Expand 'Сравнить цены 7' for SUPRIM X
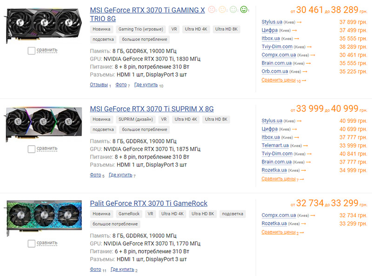372x276 pixels. pyautogui.click(x=283, y=179)
